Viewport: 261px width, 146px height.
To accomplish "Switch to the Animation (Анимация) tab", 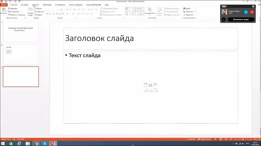I will tap(60, 5).
